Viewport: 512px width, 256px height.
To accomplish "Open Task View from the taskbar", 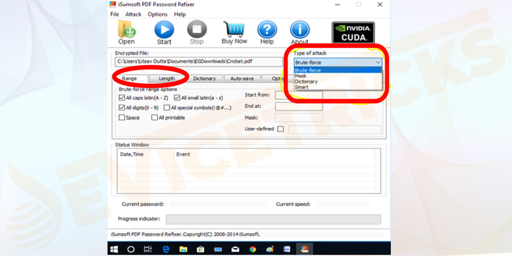I will point(147,250).
